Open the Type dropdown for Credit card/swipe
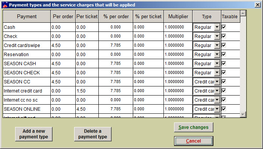This screenshot has width=263, height=149. click(x=217, y=45)
